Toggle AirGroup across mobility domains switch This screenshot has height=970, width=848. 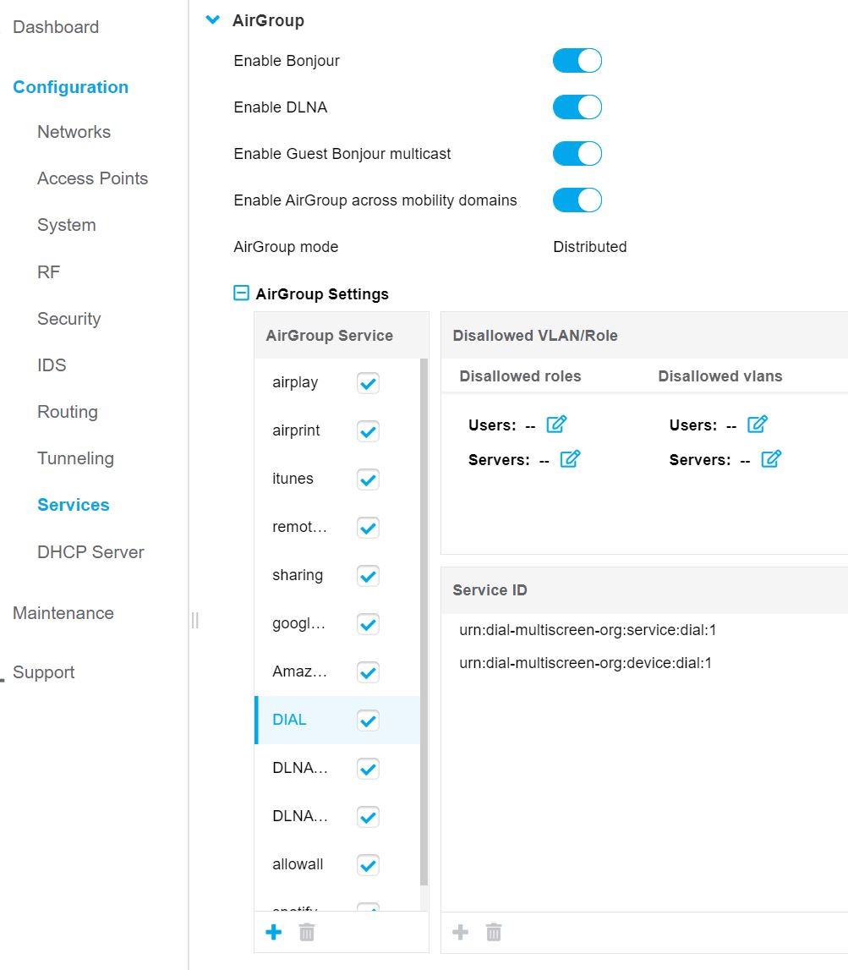pyautogui.click(x=577, y=200)
